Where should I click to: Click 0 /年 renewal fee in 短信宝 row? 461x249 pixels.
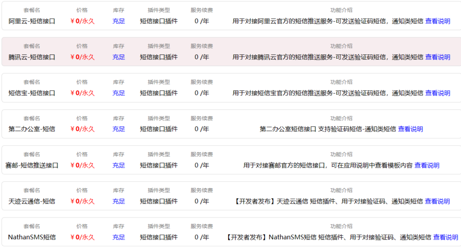coord(202,93)
